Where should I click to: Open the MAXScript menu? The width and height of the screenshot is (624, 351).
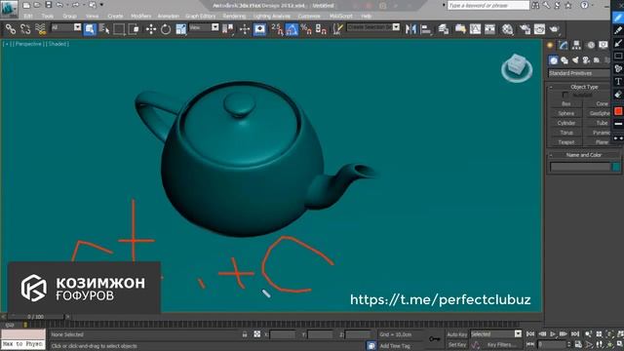(341, 17)
